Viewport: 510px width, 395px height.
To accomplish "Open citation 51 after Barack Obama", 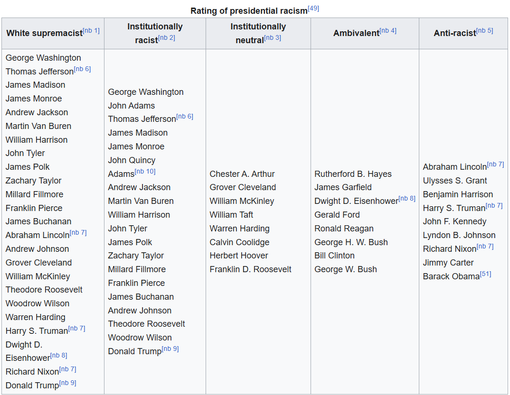I will pyautogui.click(x=485, y=274).
